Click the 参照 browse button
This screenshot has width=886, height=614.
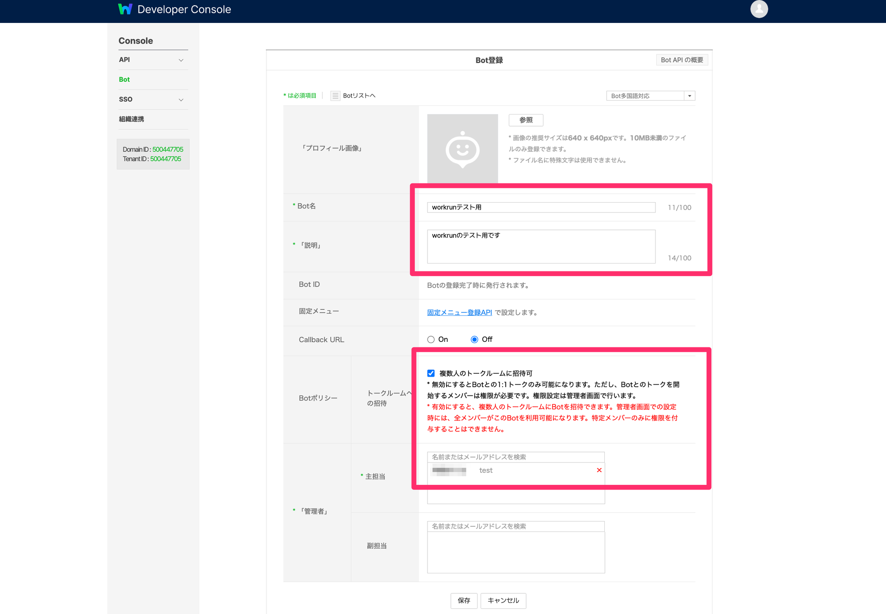tap(526, 120)
